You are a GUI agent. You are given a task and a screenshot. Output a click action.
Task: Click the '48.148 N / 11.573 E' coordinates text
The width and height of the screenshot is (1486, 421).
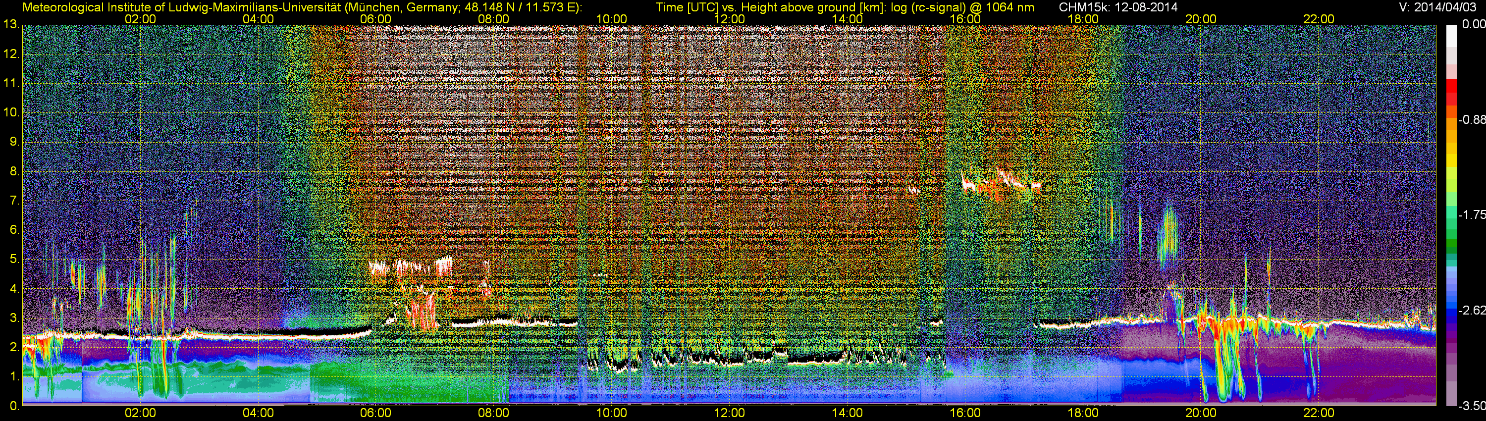[520, 7]
